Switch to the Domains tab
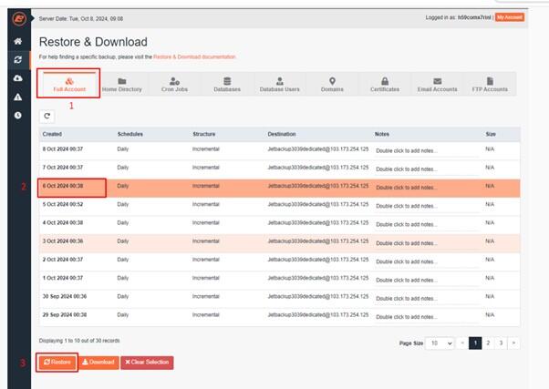 332,84
